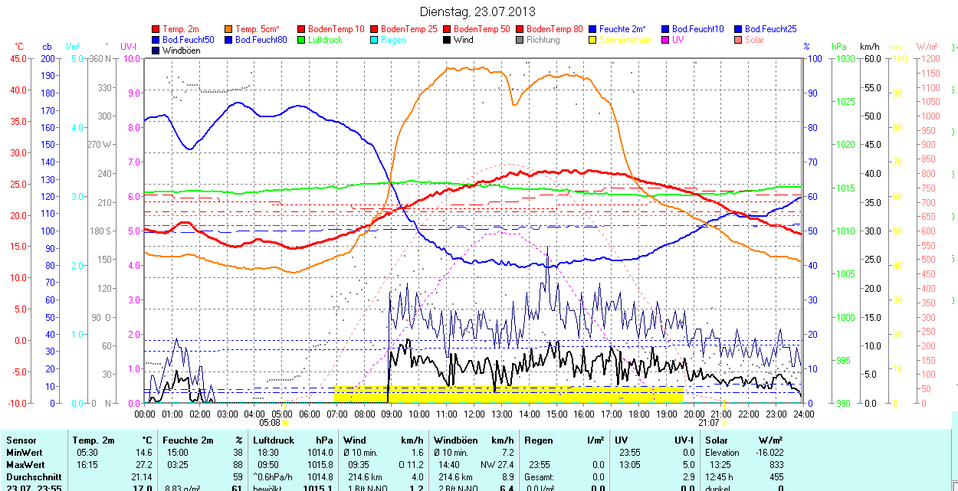Select the BodenTemp 10 legend entry
Viewport: 958px width, 491px height.
click(336, 29)
